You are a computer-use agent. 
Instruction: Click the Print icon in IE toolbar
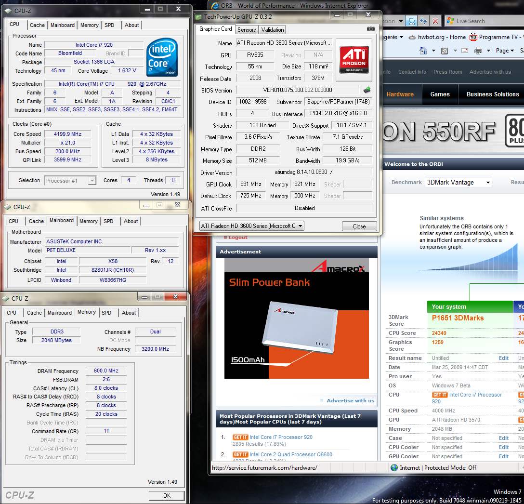pos(478,51)
